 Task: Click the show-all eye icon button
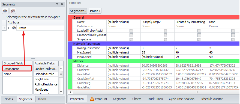tap(5, 11)
